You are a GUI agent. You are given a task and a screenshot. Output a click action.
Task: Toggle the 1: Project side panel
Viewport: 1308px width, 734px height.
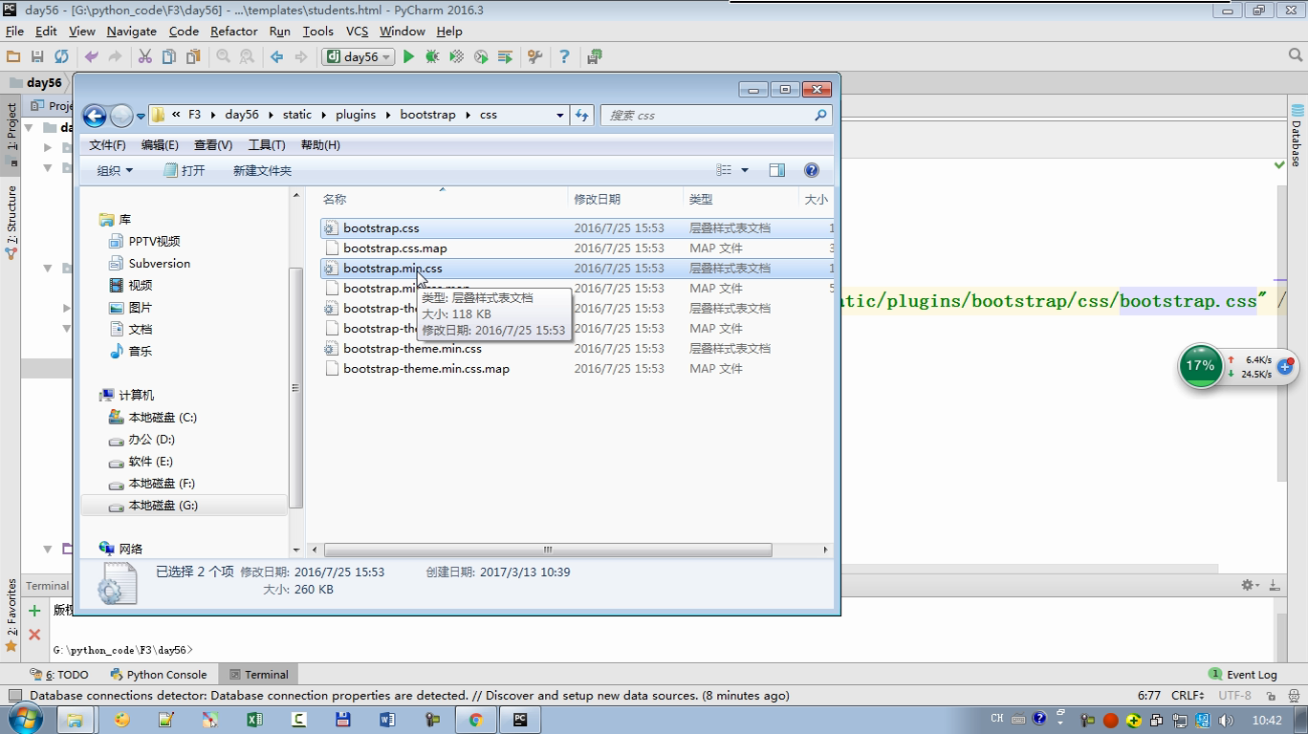(x=11, y=128)
